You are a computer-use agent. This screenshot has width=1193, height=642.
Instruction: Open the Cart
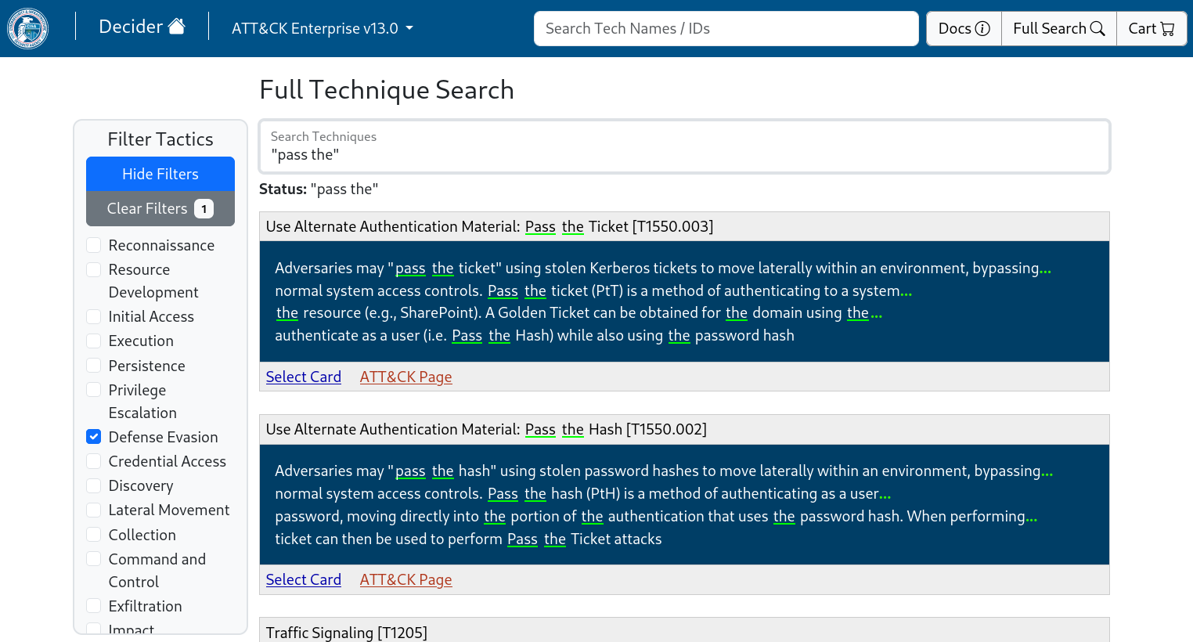[1152, 28]
